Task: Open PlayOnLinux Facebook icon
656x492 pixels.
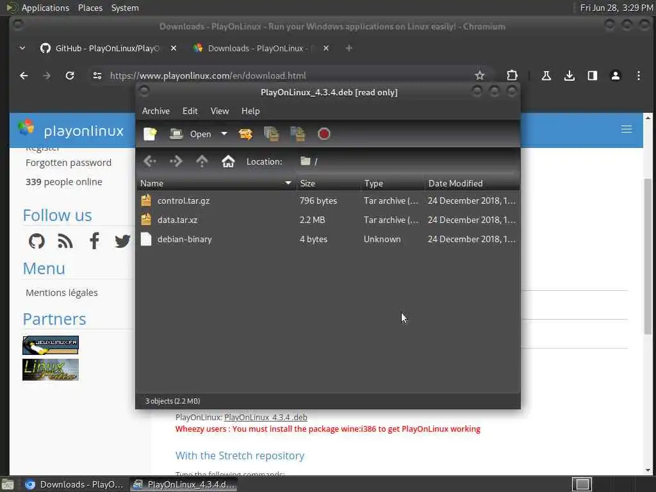Action: tap(95, 241)
